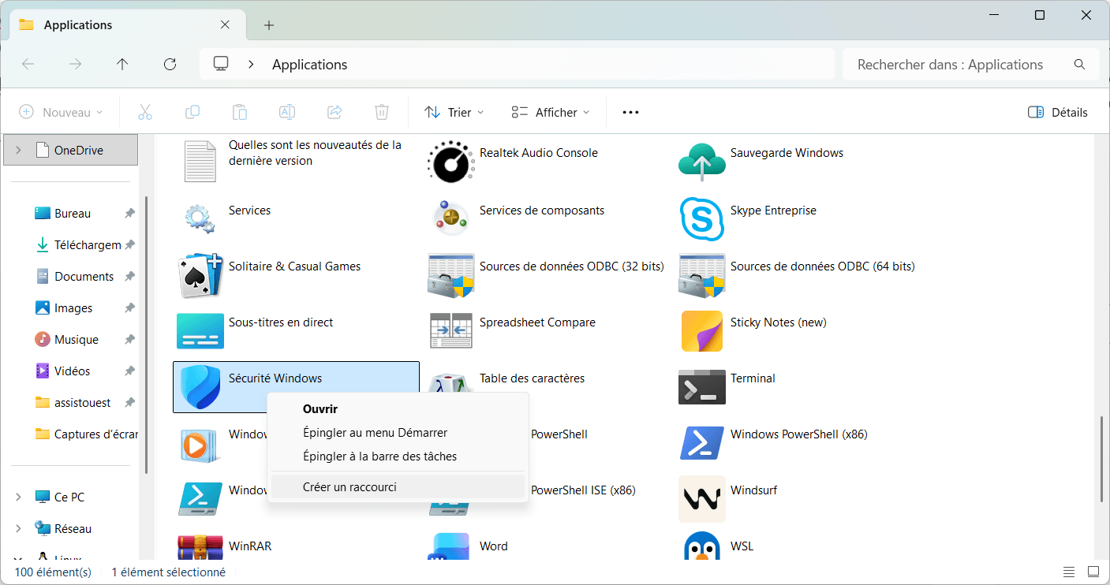Select the Table des caractères label
The image size is (1110, 585).
pyautogui.click(x=532, y=378)
